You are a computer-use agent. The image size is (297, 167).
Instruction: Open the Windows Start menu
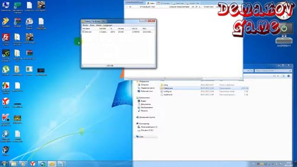click(4, 164)
